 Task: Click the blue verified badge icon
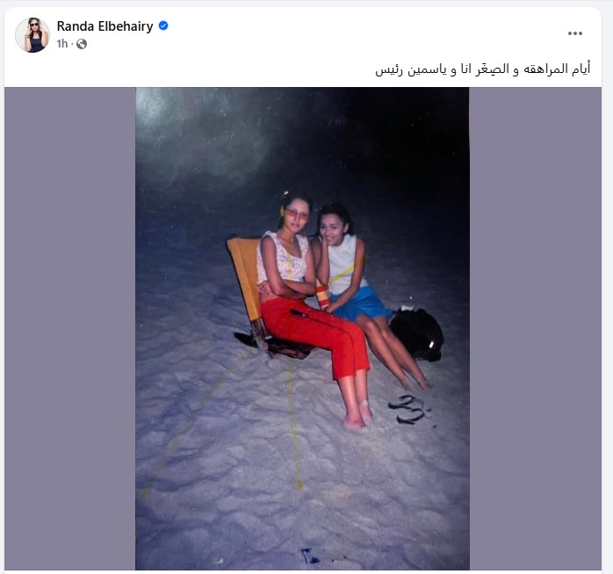(x=163, y=25)
